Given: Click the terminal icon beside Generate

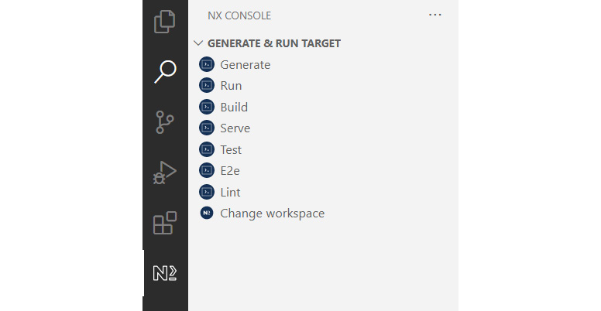Looking at the screenshot, I should (207, 64).
